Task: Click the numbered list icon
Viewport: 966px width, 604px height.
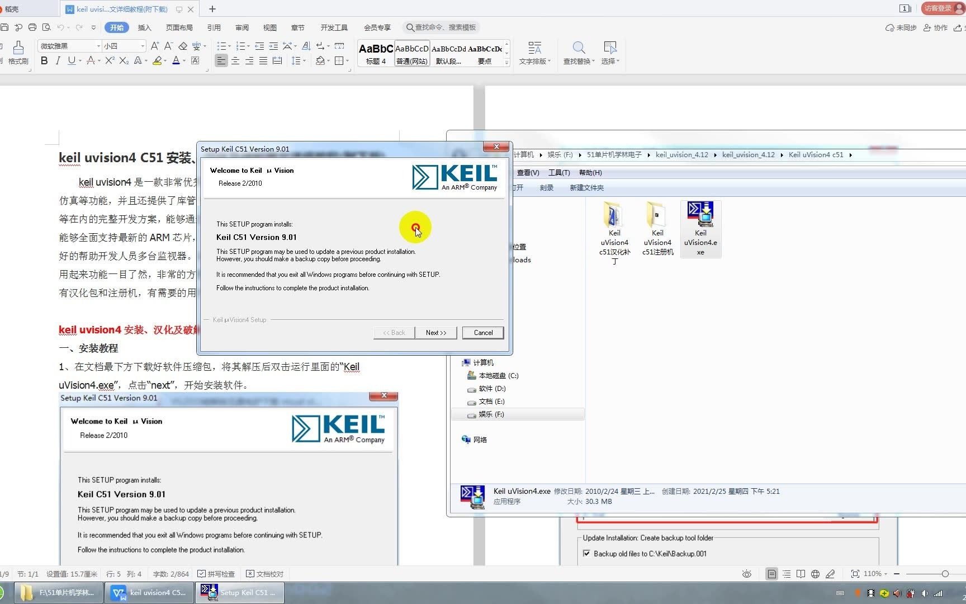Action: click(x=240, y=46)
